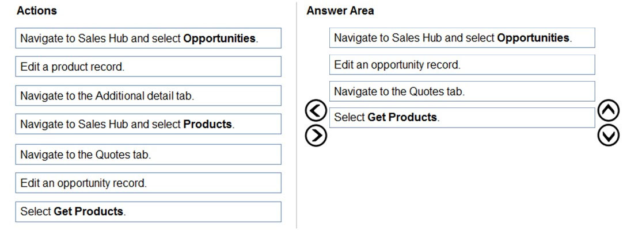The height and width of the screenshot is (243, 623).
Task: Click the Actions heading
Action: (x=36, y=11)
